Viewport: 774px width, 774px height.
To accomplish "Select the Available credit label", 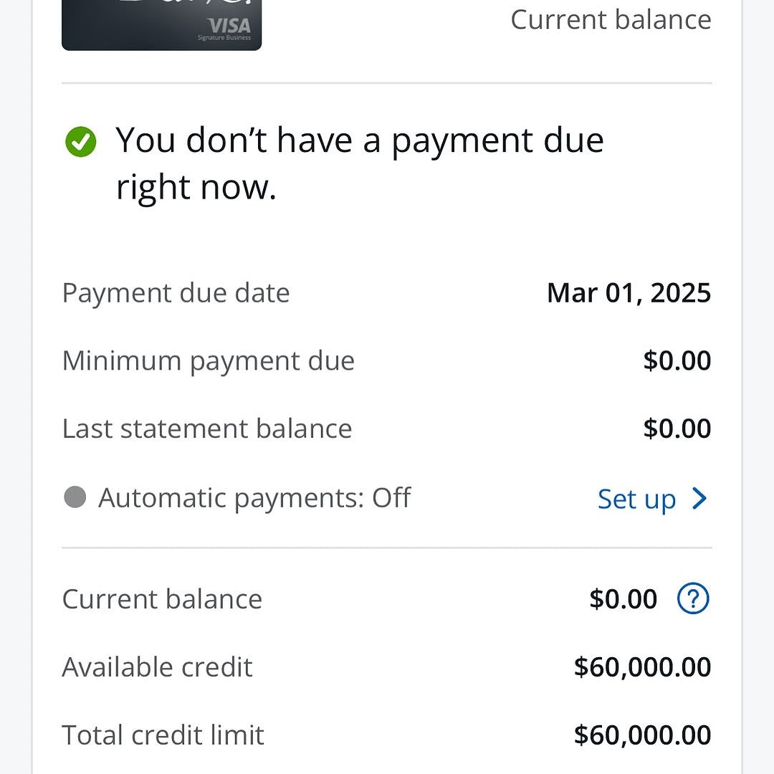I will click(x=158, y=667).
